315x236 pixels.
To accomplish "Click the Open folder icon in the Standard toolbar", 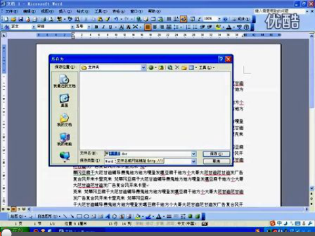I will (x=14, y=19).
